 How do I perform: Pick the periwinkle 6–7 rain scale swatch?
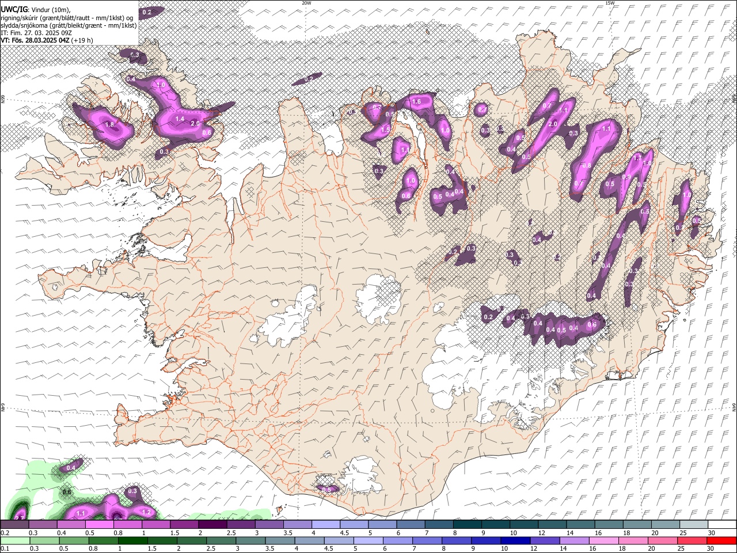(x=398, y=540)
